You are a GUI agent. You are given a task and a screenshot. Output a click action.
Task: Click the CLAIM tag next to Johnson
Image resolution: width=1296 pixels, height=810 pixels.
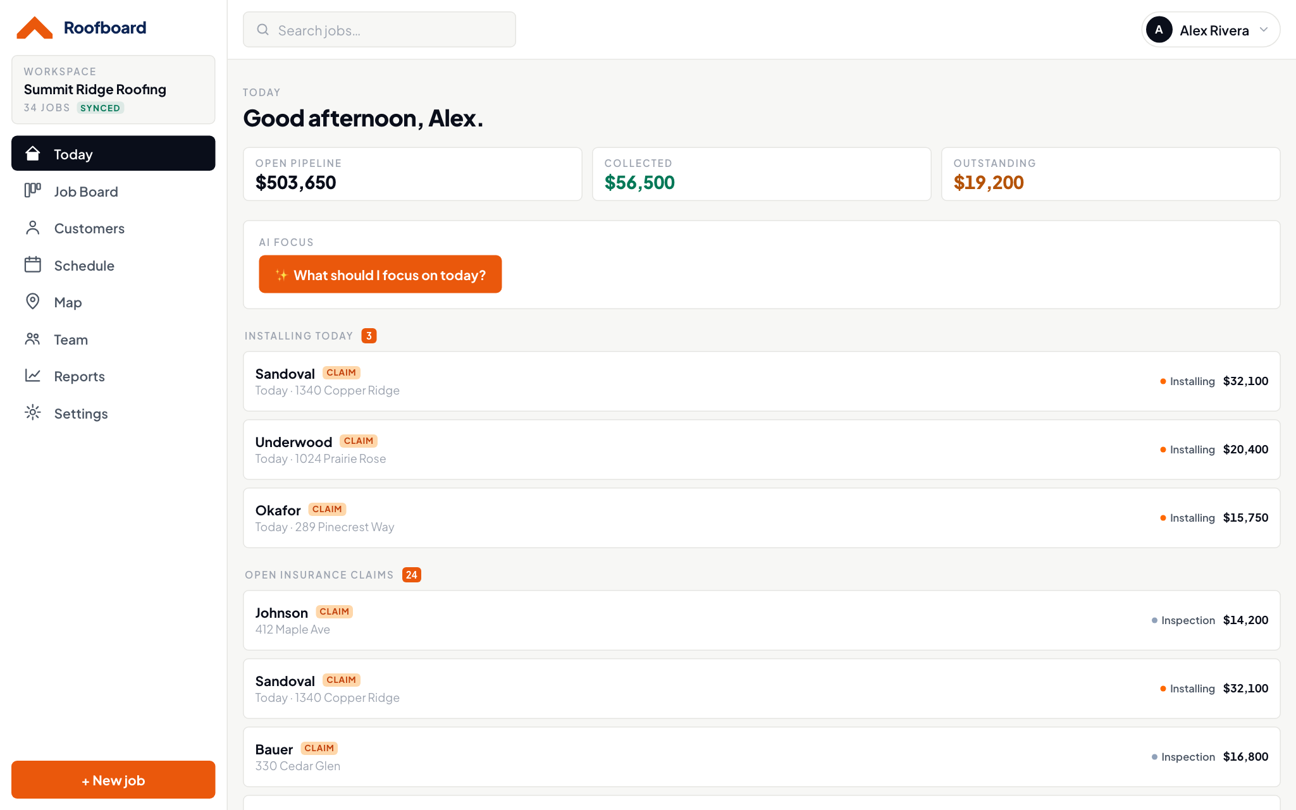point(334,611)
